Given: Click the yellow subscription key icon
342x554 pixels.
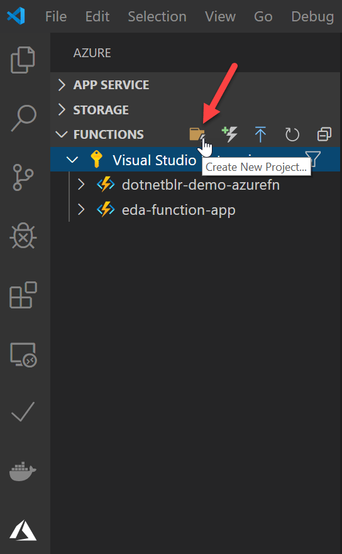Looking at the screenshot, I should [x=96, y=160].
